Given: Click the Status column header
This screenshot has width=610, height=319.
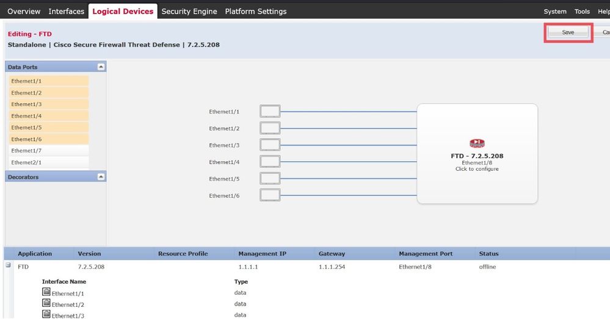Looking at the screenshot, I should (x=488, y=253).
